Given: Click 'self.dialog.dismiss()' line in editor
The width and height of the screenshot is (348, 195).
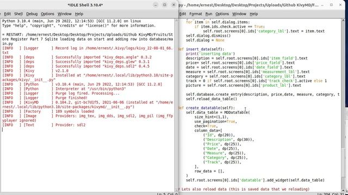Looking at the screenshot, I should [x=208, y=36].
